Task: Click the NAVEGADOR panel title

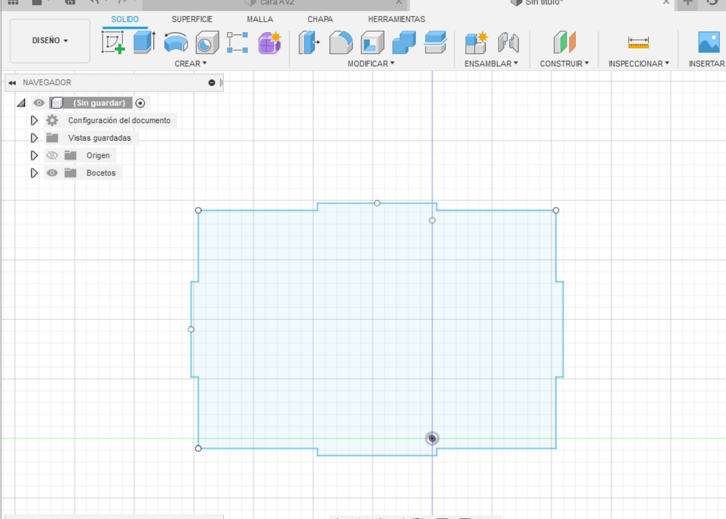Action: (x=47, y=83)
